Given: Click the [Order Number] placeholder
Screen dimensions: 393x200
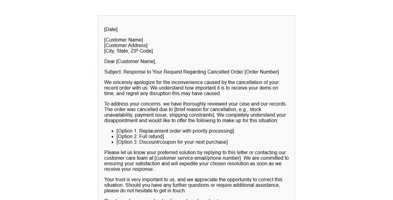Looking at the screenshot, I should click(x=261, y=72).
